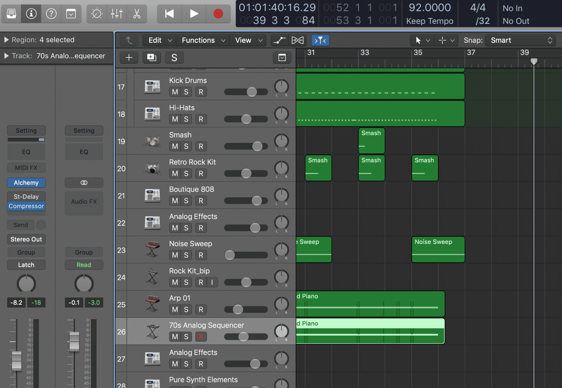The image size is (562, 388).
Task: Click the Retro Rock Kit drum icon
Action: click(x=152, y=169)
